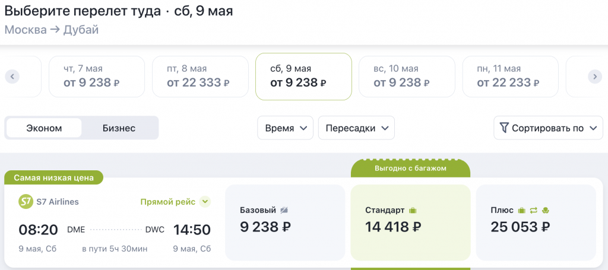Select the чт, 7 мая date tab
Image resolution: width=608 pixels, height=270 pixels.
96,77
